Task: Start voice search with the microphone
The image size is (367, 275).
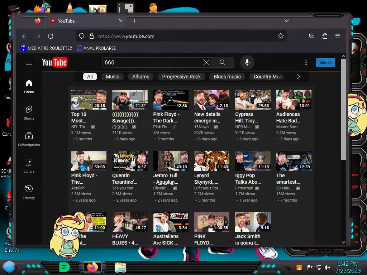Action: [x=247, y=62]
